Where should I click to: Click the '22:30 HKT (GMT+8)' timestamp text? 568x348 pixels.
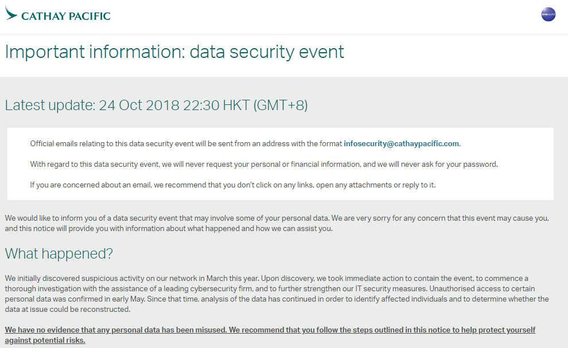(x=245, y=105)
